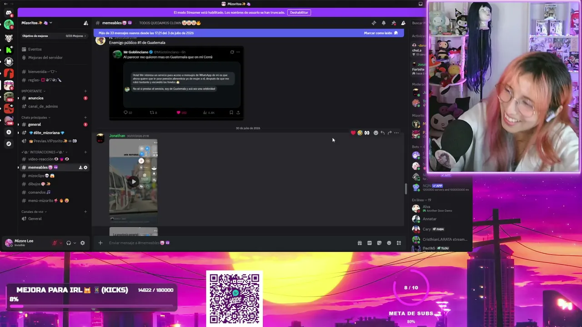Click Deshabilitar Streamer mode button
The width and height of the screenshot is (582, 327).
(x=299, y=13)
